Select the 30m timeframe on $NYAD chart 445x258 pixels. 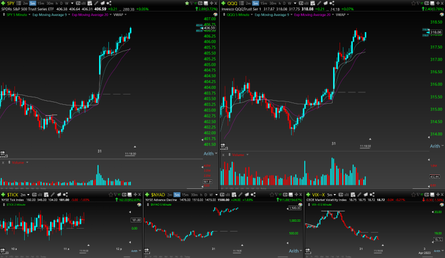pyautogui.click(x=194, y=195)
